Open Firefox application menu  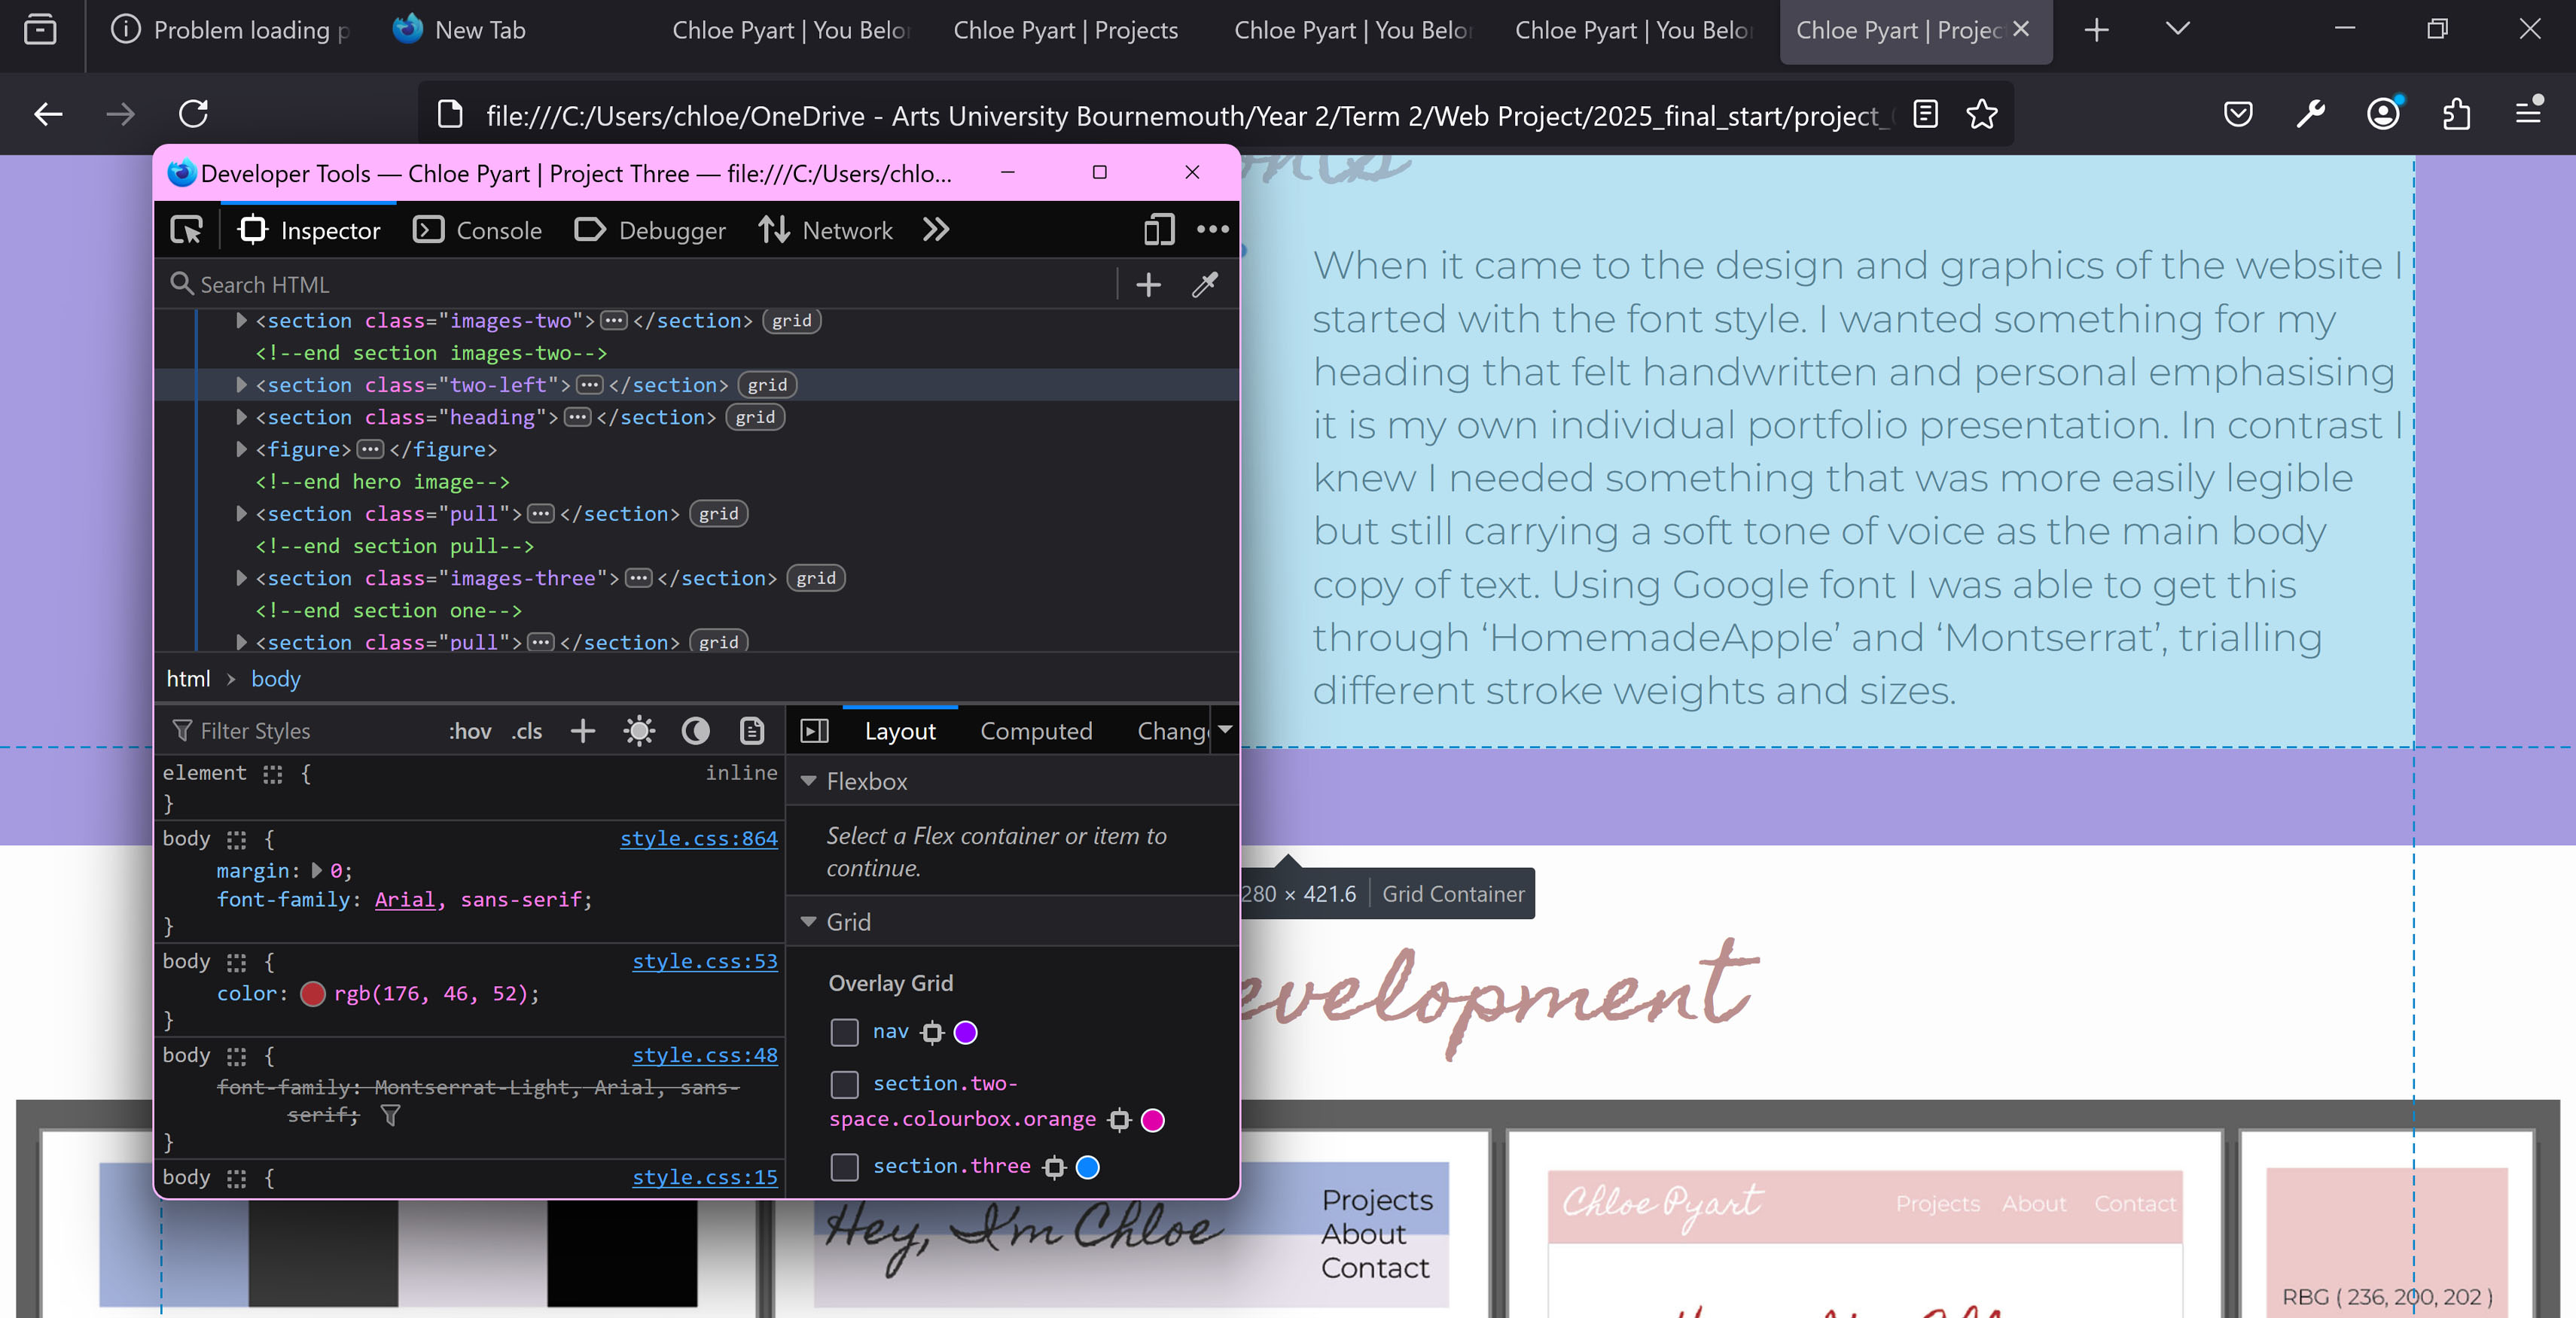2529,111
